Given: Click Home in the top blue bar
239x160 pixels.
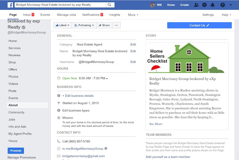Looking at the screenshot, I should pos(171,5).
